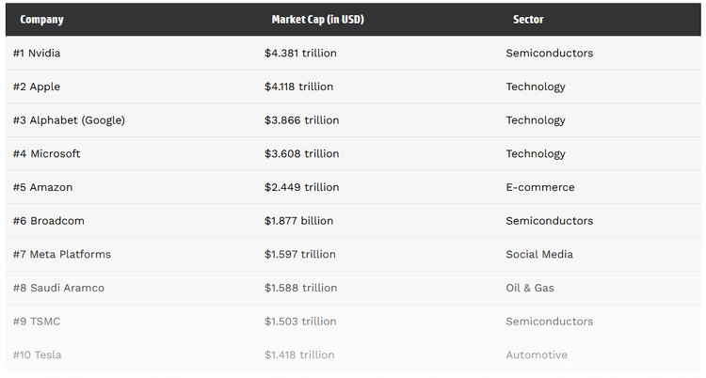Image resolution: width=706 pixels, height=378 pixels.
Task: Select the #1 Nvidia company cell
Action: tap(37, 54)
